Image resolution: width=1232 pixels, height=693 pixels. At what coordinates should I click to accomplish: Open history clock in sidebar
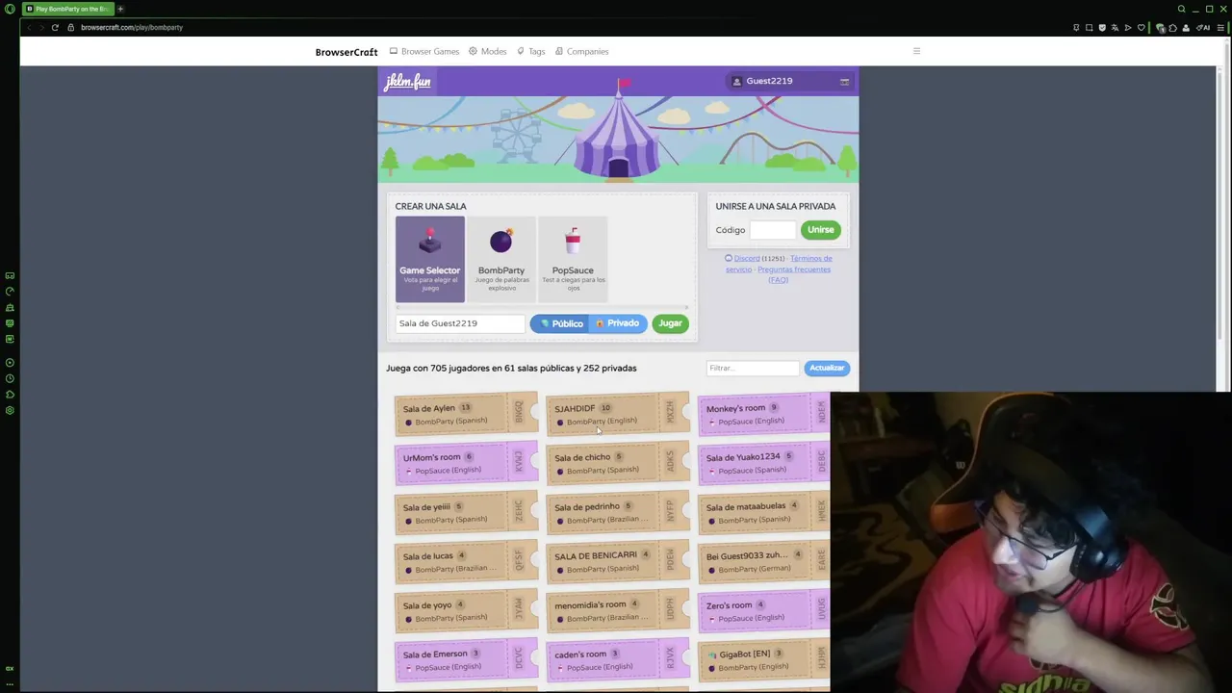[10, 378]
